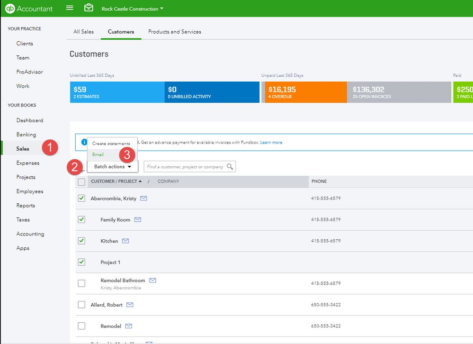Screen dimensions: 473x344
Task: Filter by orange $16,195 Overdue bar
Action: 306,92
